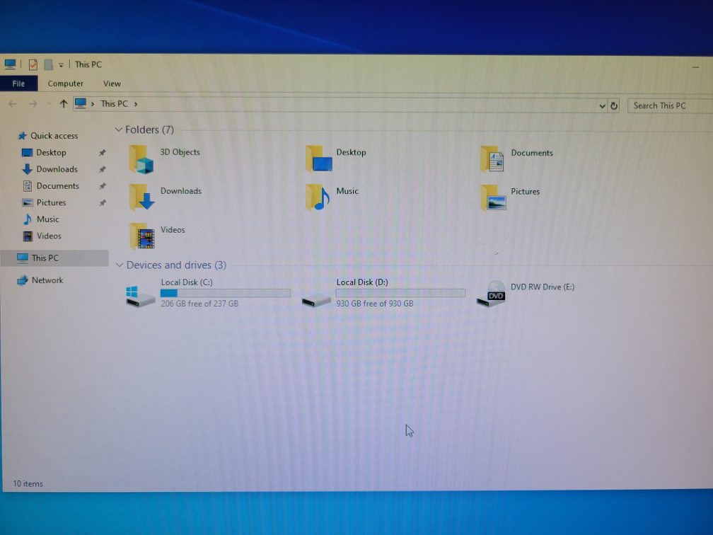Screen dimensions: 713x535
Task: Select the Local Disk (D:) drive icon
Action: click(x=316, y=300)
